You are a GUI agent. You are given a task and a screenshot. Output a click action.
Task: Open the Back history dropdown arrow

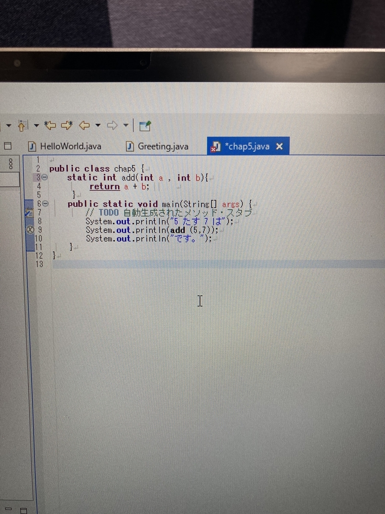pos(98,126)
